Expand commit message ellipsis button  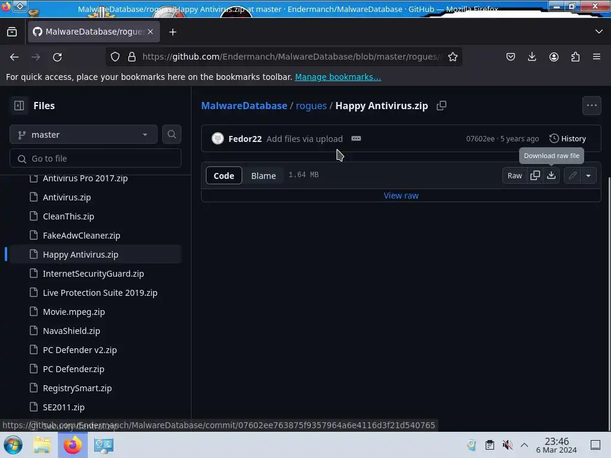click(x=356, y=138)
